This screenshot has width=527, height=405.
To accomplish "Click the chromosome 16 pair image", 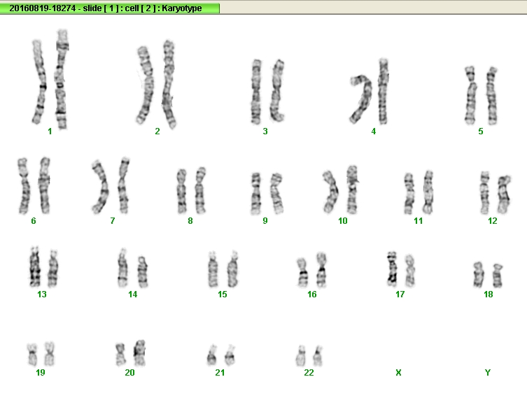I will (x=312, y=270).
